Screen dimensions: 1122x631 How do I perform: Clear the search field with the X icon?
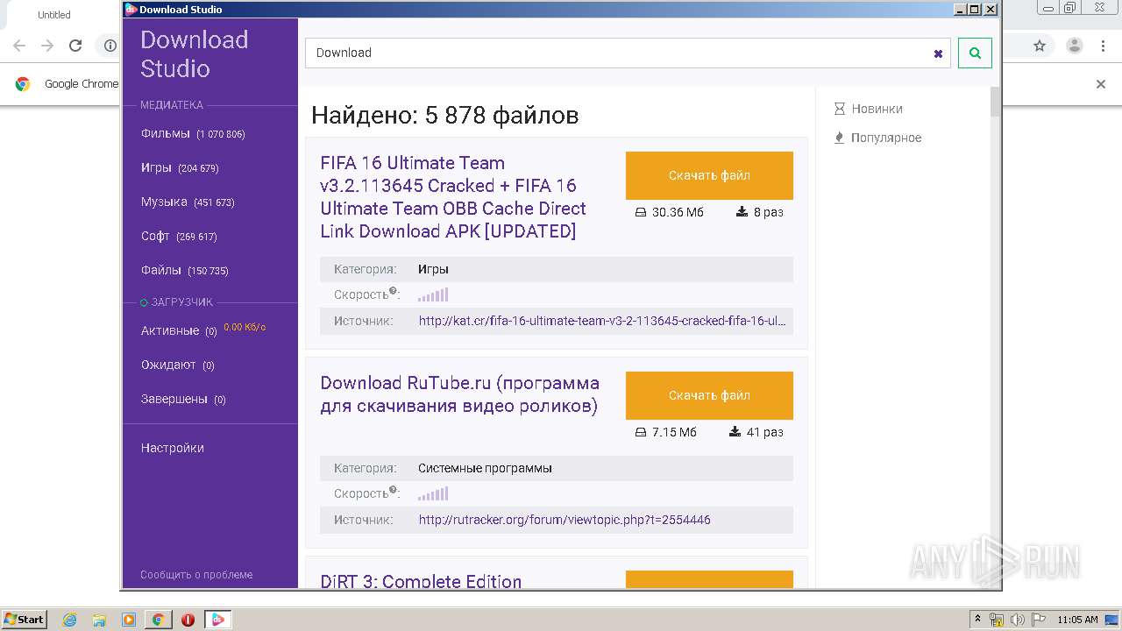click(x=938, y=53)
